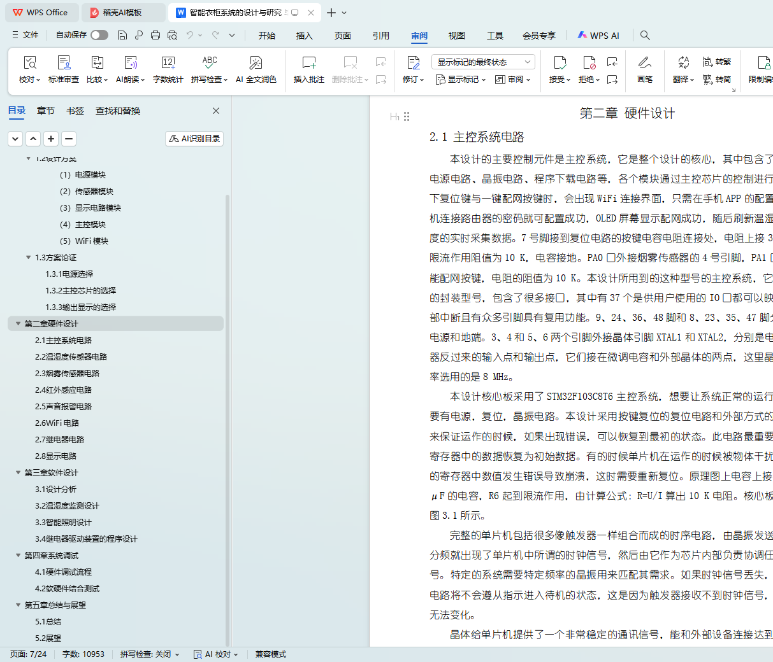Click the search magnifier icon in ribbon

(645, 35)
